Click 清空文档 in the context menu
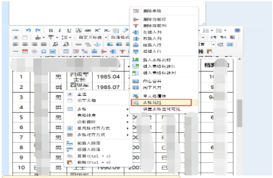This screenshot has height=178, width=273. 86,100
